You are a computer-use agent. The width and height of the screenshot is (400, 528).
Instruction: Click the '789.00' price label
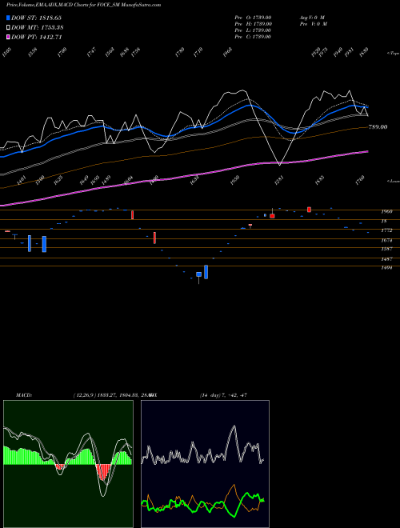click(378, 127)
